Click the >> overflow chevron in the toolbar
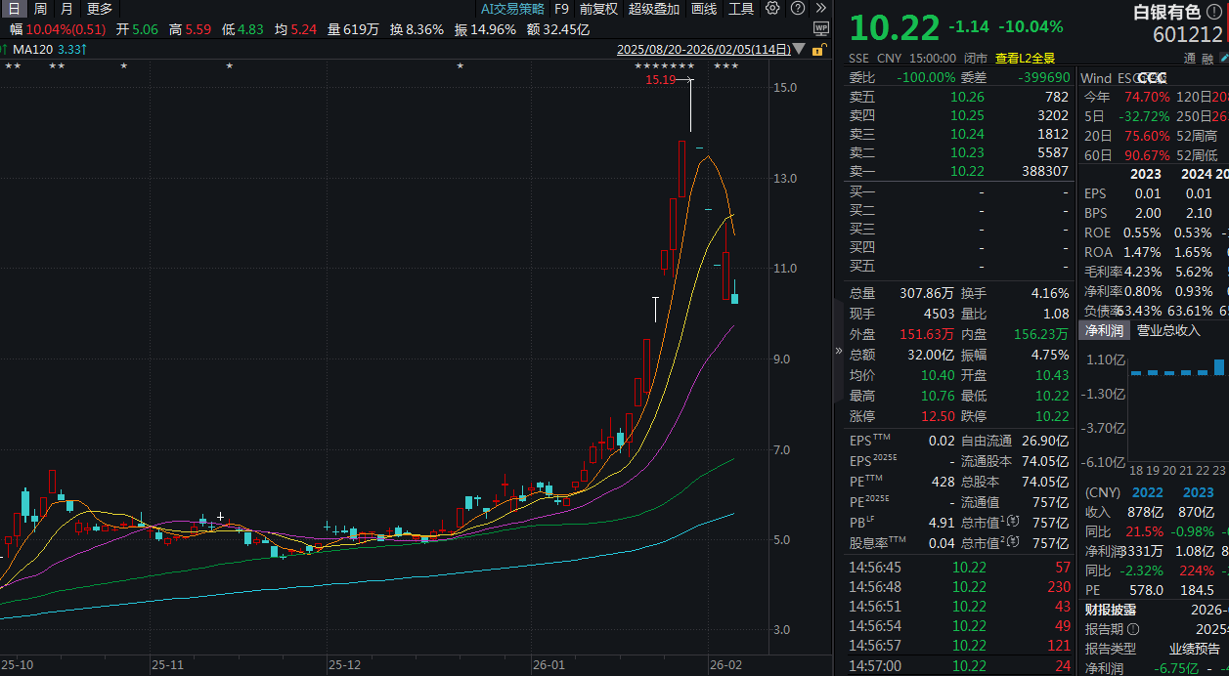Image resolution: width=1229 pixels, height=676 pixels. click(x=821, y=9)
